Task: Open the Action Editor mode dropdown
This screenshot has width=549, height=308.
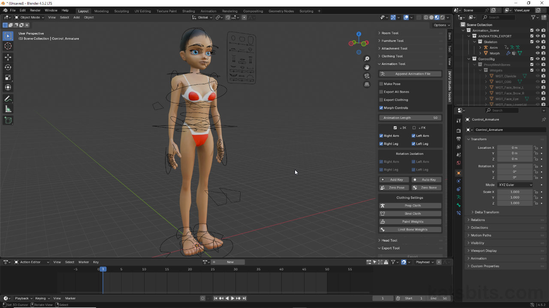Action: 32,262
